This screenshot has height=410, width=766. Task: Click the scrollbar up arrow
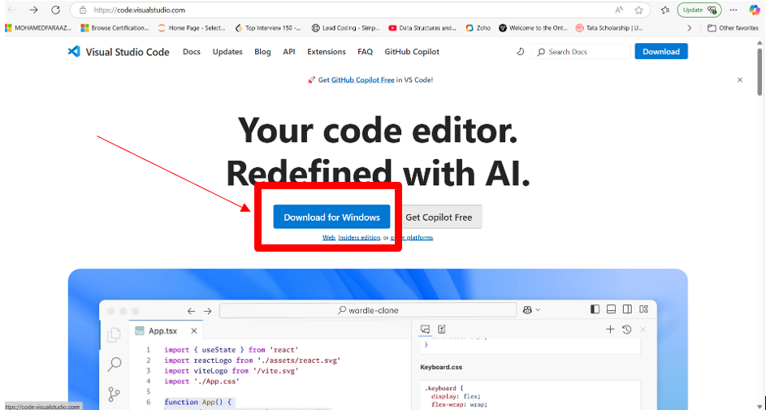pyautogui.click(x=760, y=42)
